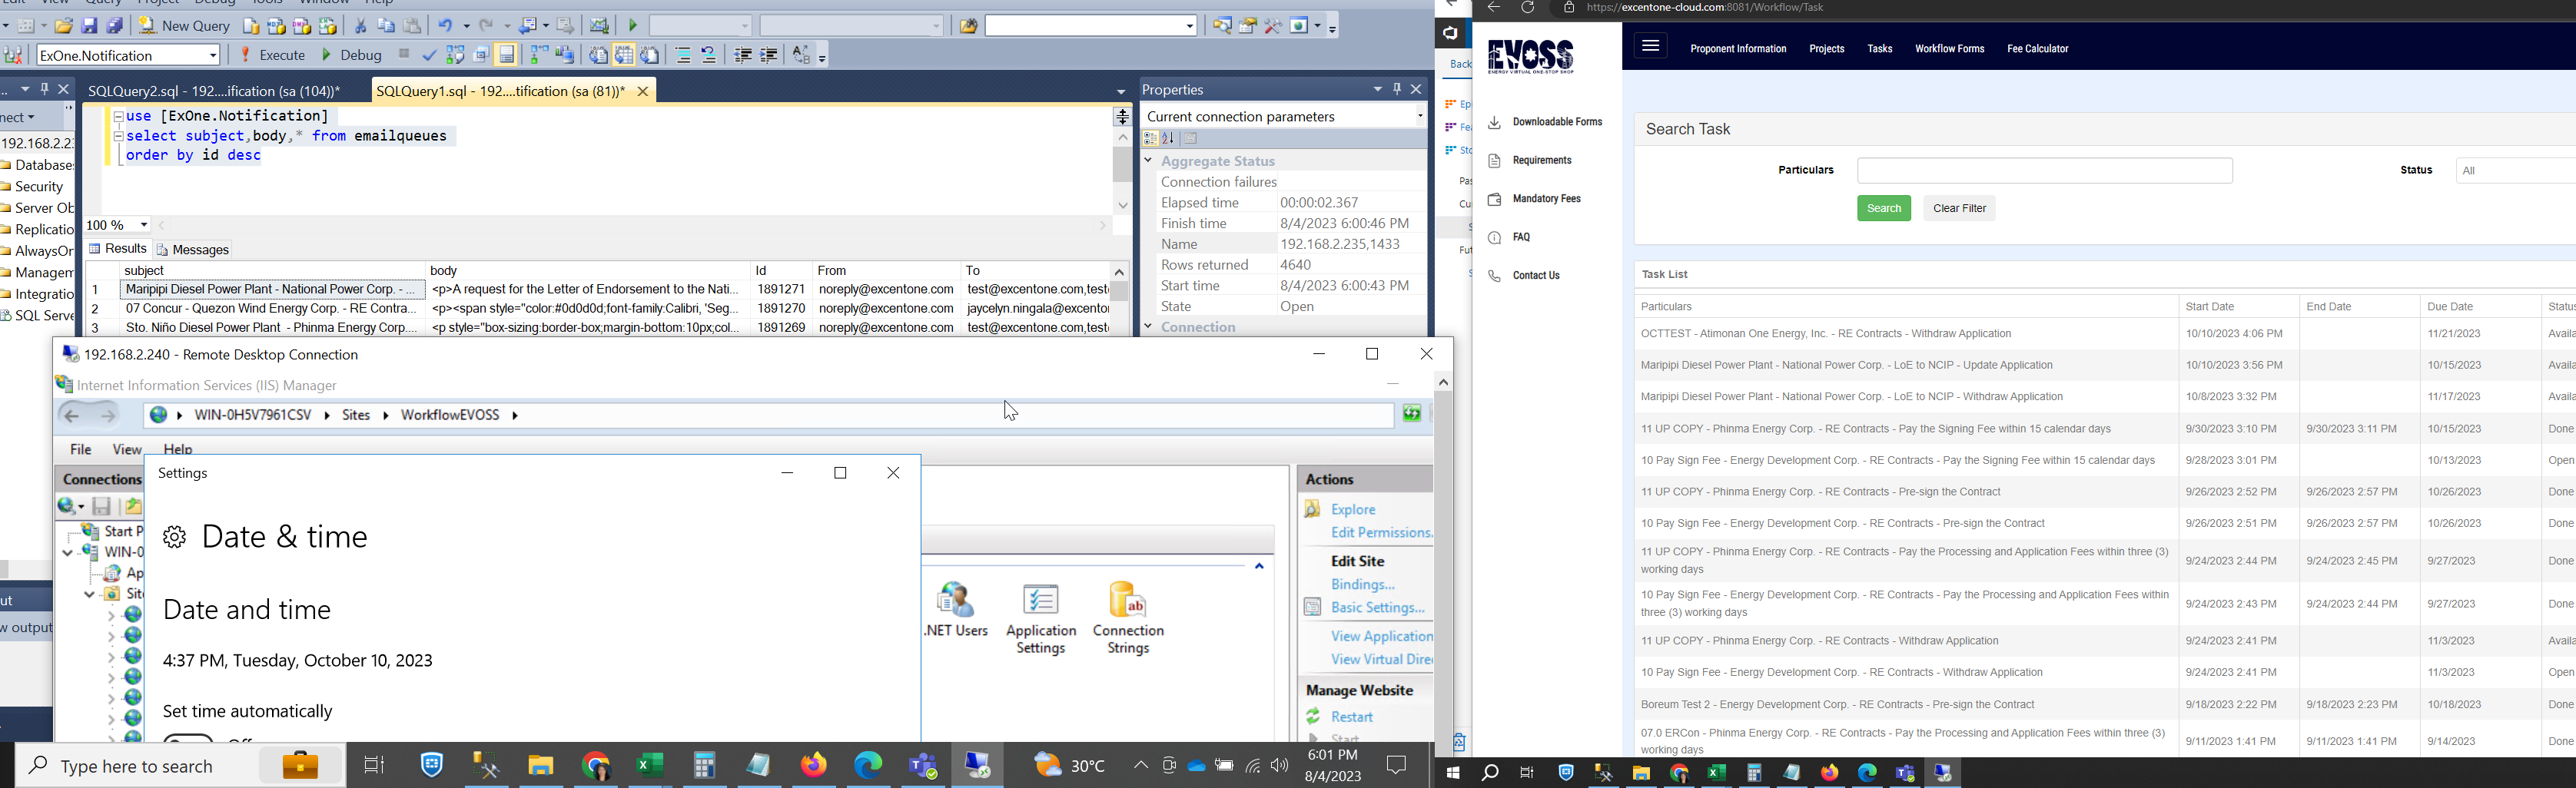Open Workflow Forms in the EVOSS navigation

1949,49
